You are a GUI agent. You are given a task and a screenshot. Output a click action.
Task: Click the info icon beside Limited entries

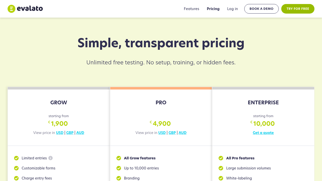tap(51, 158)
